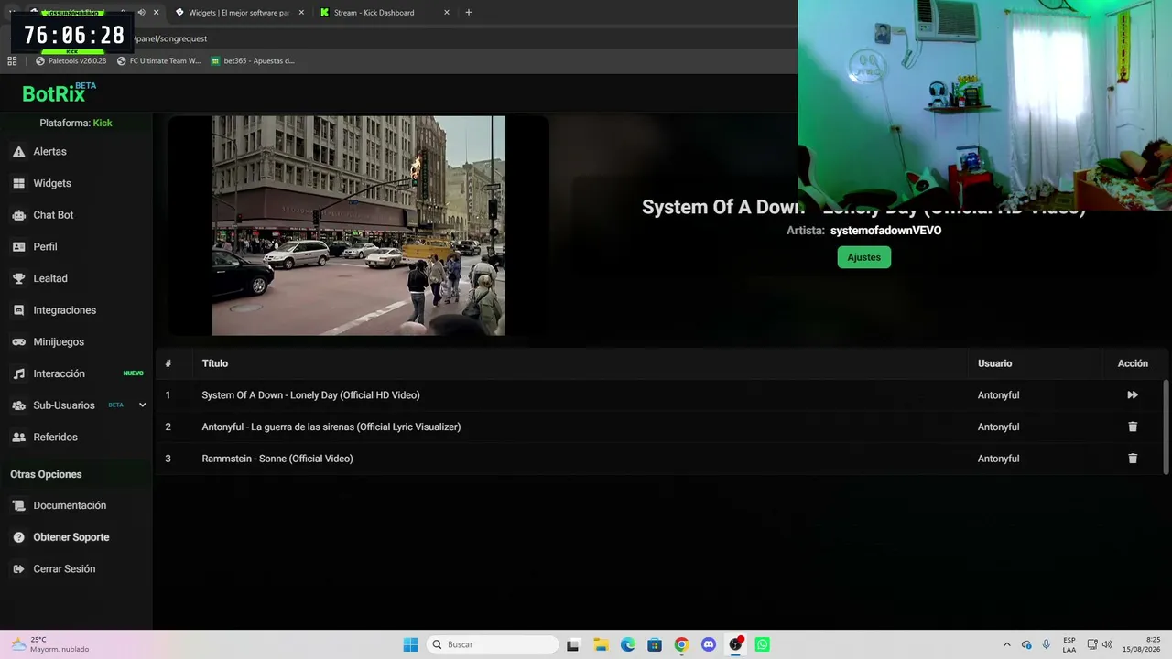The width and height of the screenshot is (1172, 659).
Task: Select the Rammstein - Sonne title text
Action: click(x=277, y=459)
